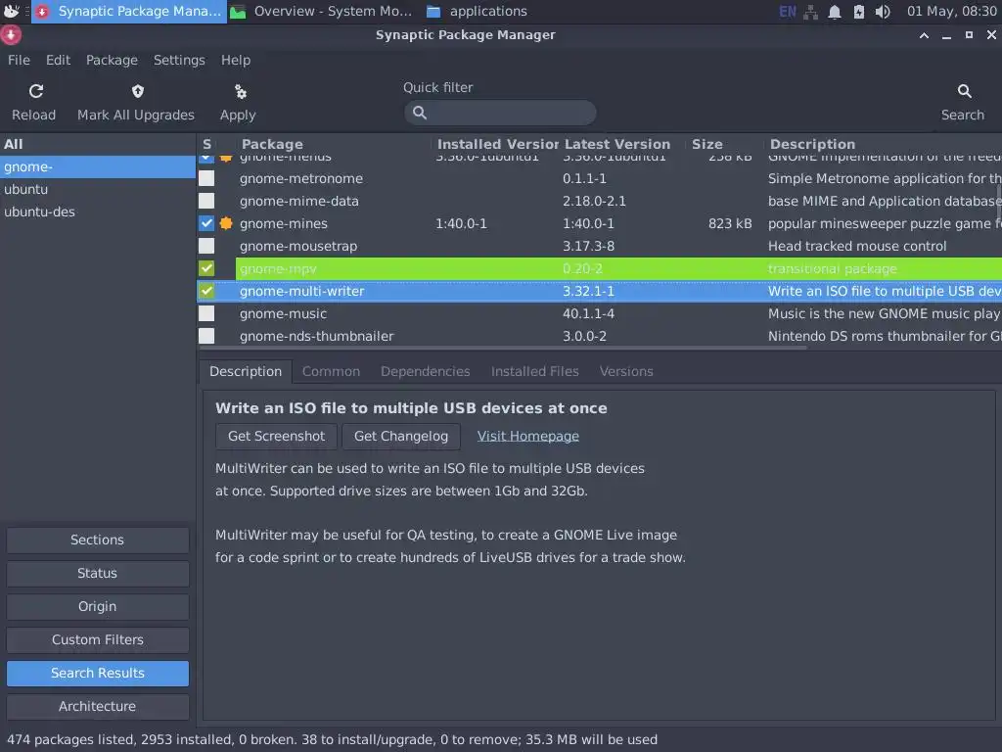
Task: Open the notifications bell icon
Action: [834, 12]
